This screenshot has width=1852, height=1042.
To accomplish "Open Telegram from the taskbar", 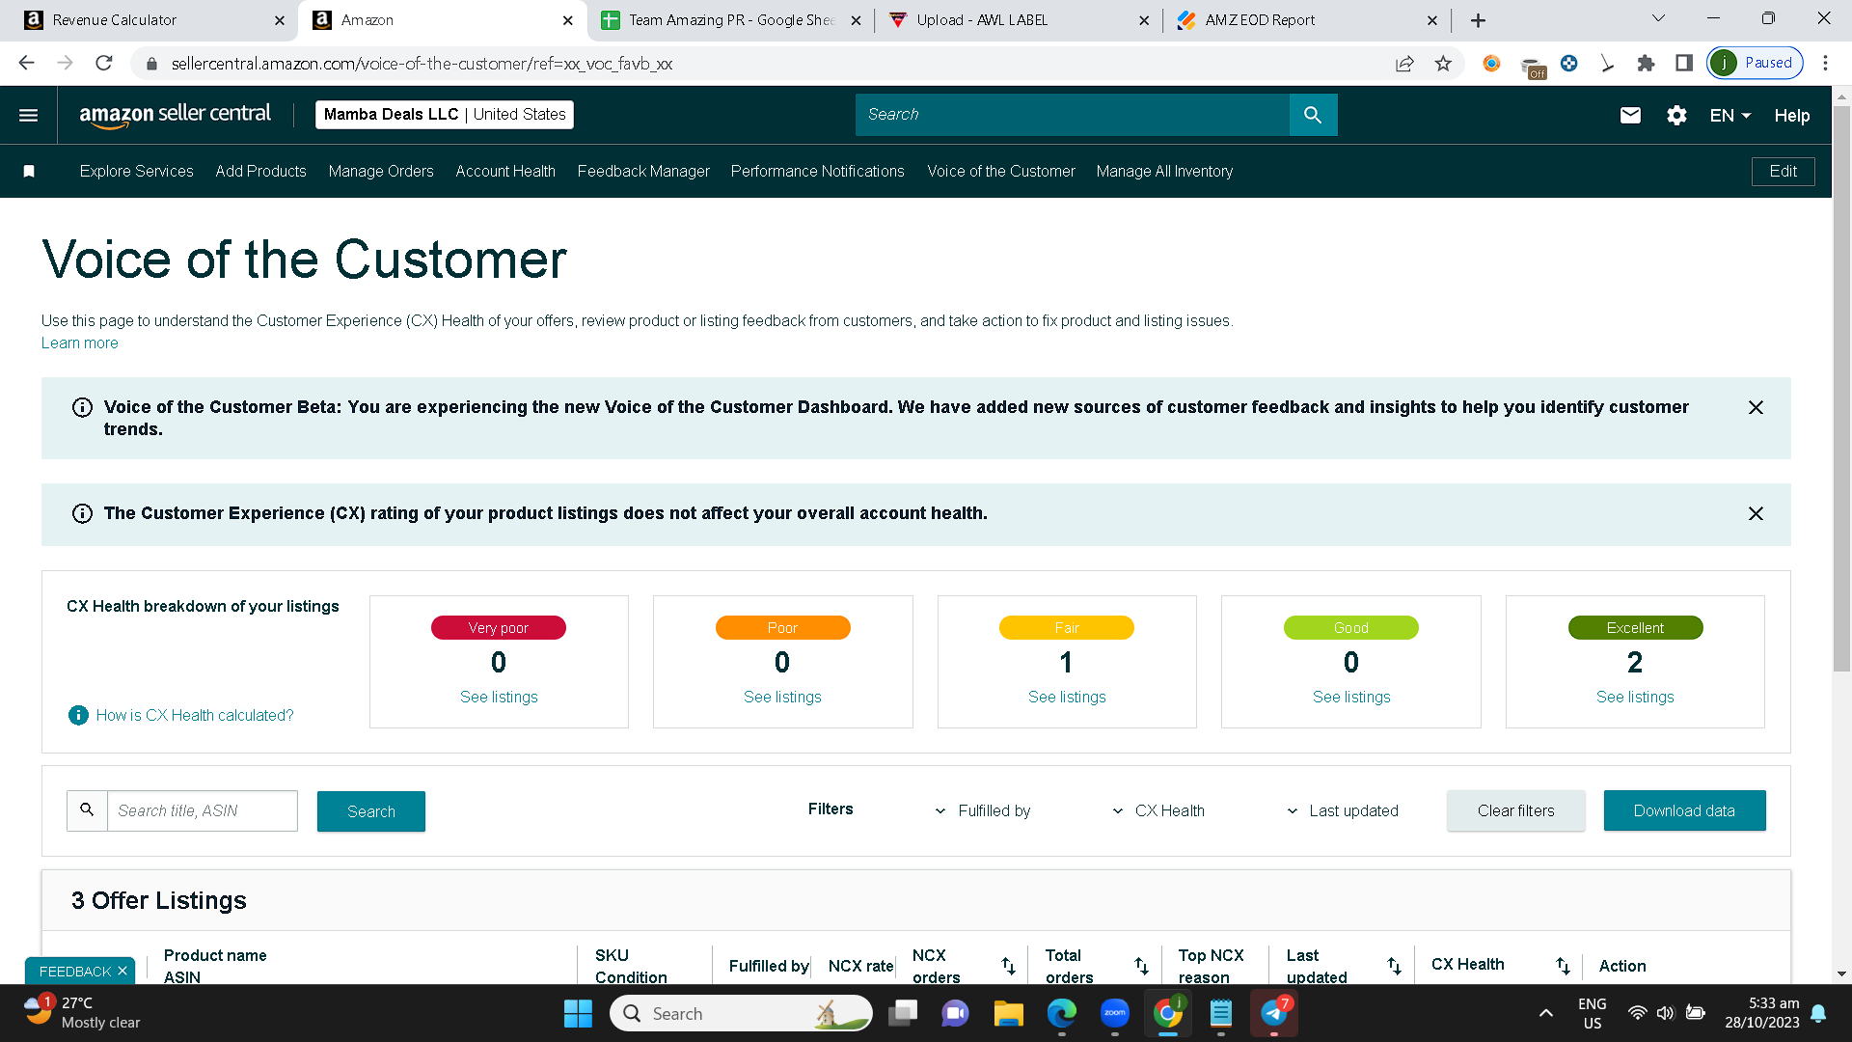I will point(1274,1013).
